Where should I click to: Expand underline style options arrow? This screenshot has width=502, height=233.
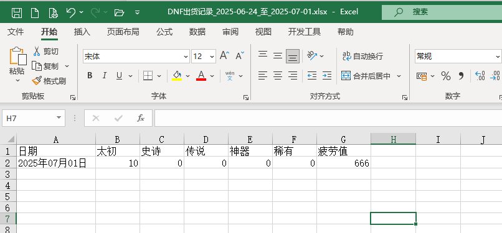[130, 76]
